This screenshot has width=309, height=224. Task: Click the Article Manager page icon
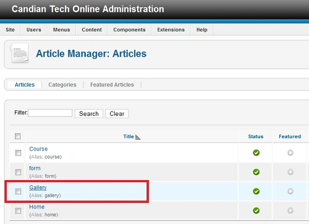click(19, 53)
